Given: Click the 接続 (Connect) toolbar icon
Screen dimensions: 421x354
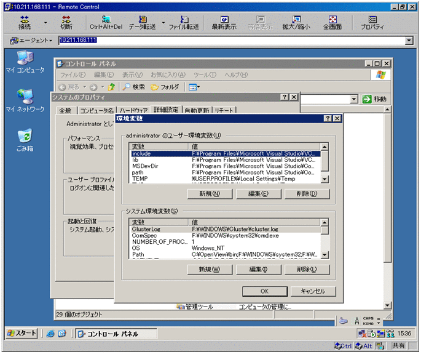Looking at the screenshot, I should (25, 23).
